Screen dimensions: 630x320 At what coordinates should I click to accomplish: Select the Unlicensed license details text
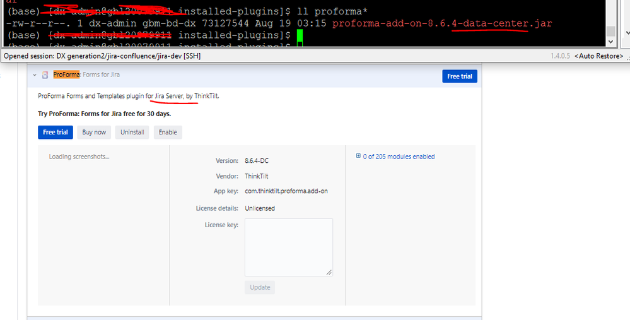(260, 208)
